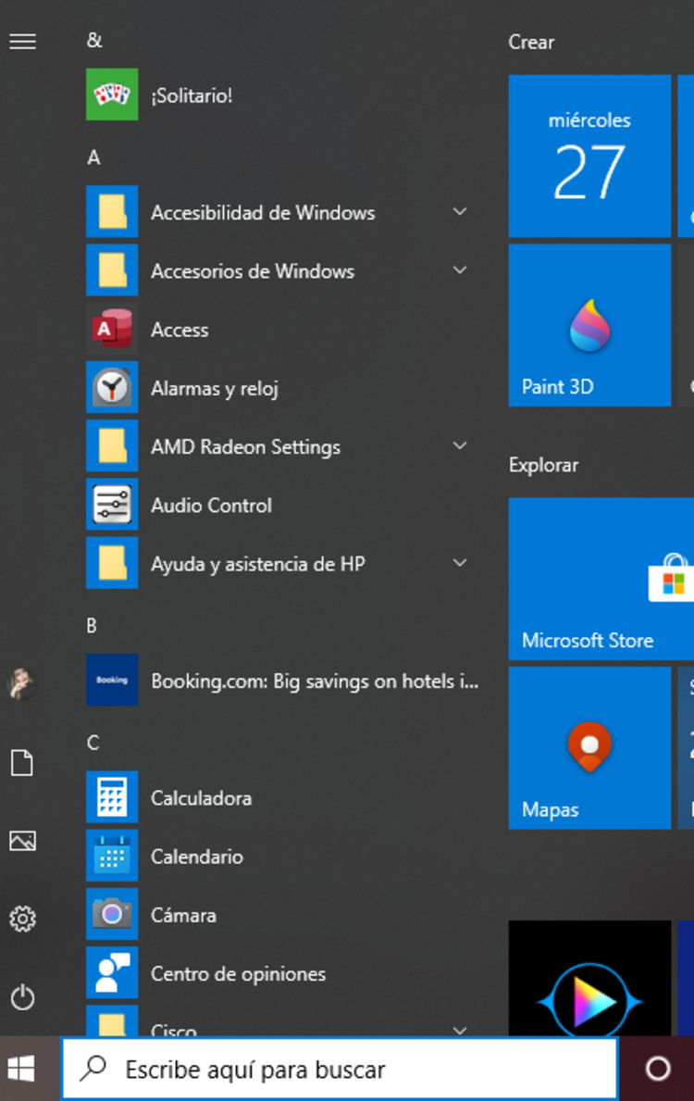Open the Documents shortcut in the sidebar
Viewport: 694px width, 1101px height.
coord(22,763)
